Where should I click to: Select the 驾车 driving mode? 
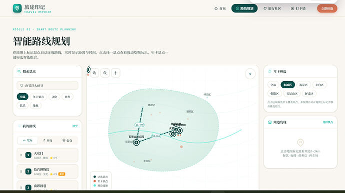(27, 140)
